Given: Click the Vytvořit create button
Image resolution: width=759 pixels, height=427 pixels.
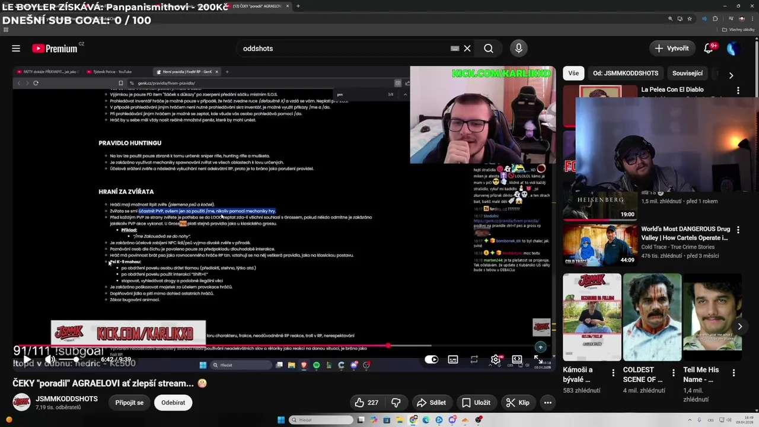Looking at the screenshot, I should [672, 49].
